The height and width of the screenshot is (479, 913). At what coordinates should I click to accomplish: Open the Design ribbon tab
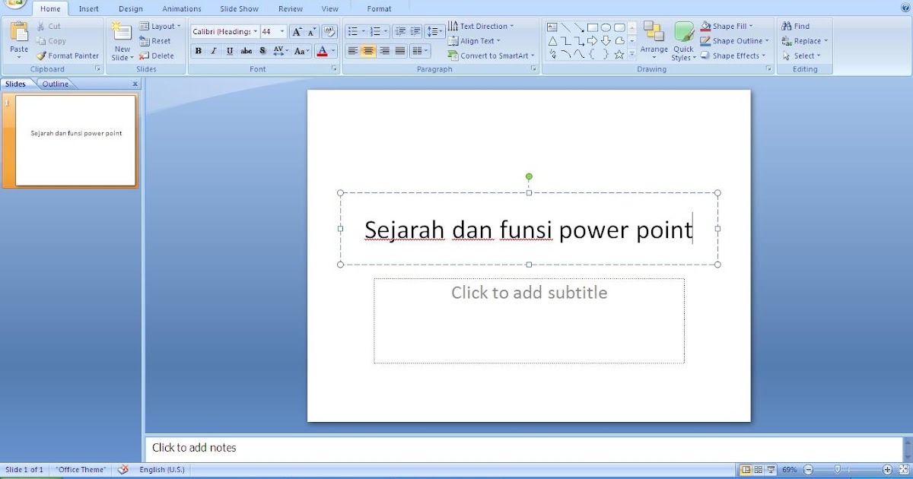pyautogui.click(x=131, y=9)
